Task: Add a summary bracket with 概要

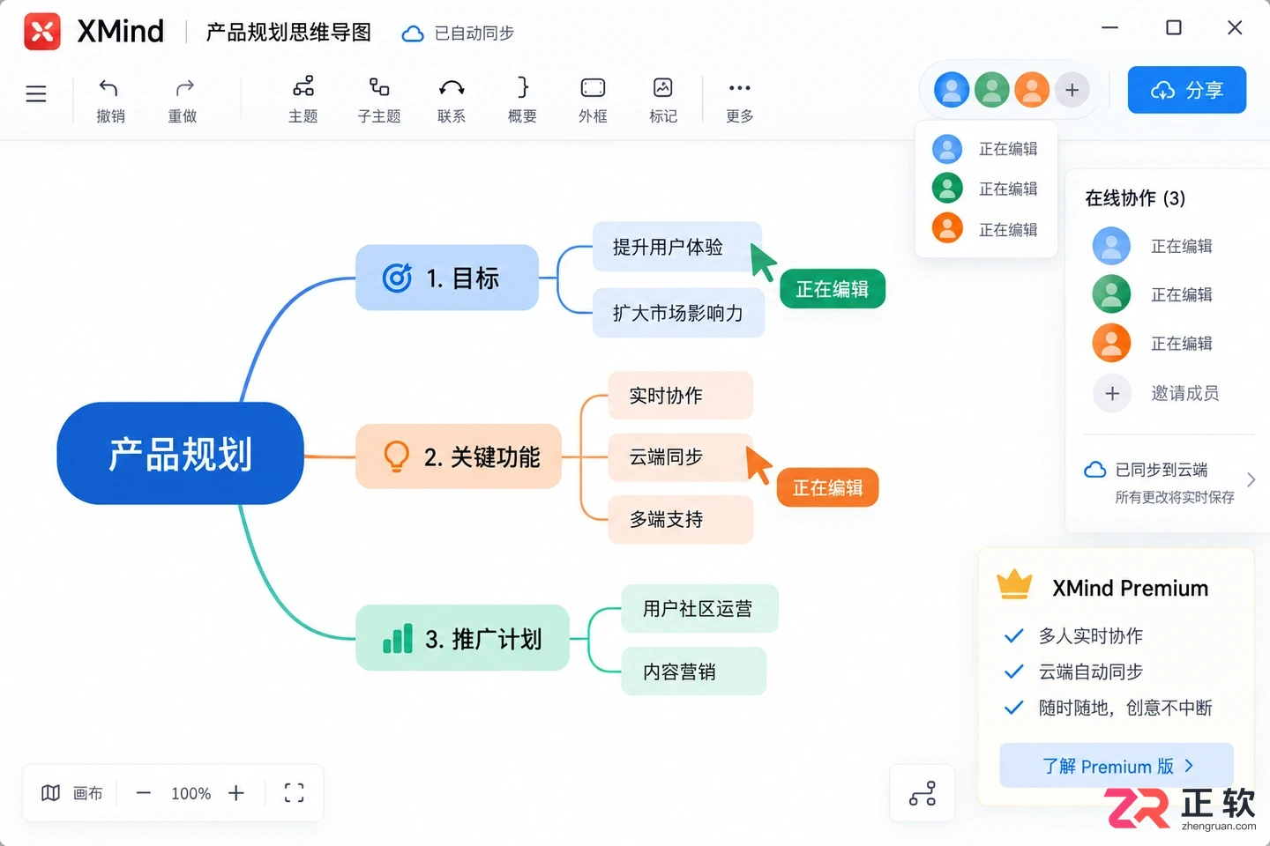Action: click(522, 100)
